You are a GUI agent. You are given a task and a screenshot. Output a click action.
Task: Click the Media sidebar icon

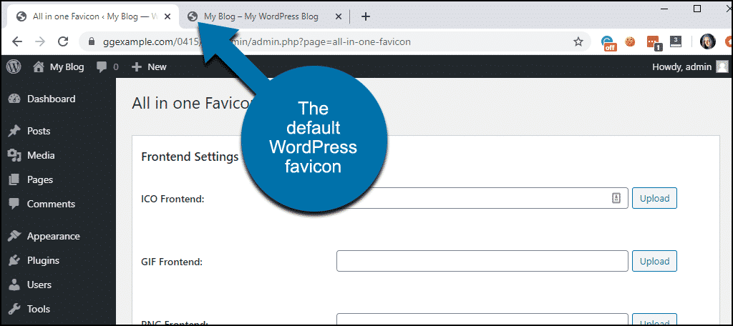[x=14, y=156]
